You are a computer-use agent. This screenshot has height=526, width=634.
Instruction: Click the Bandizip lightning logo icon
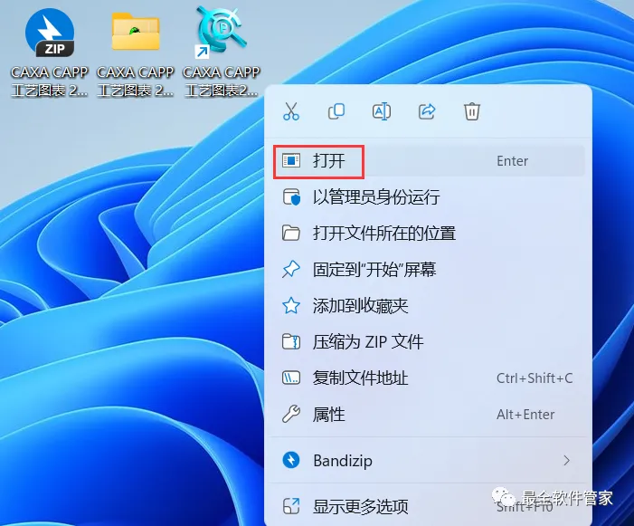291,461
